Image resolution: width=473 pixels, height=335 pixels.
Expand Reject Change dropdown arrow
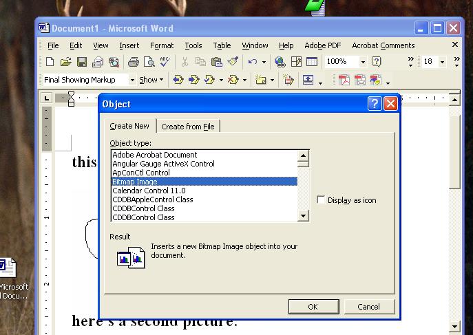244,80
